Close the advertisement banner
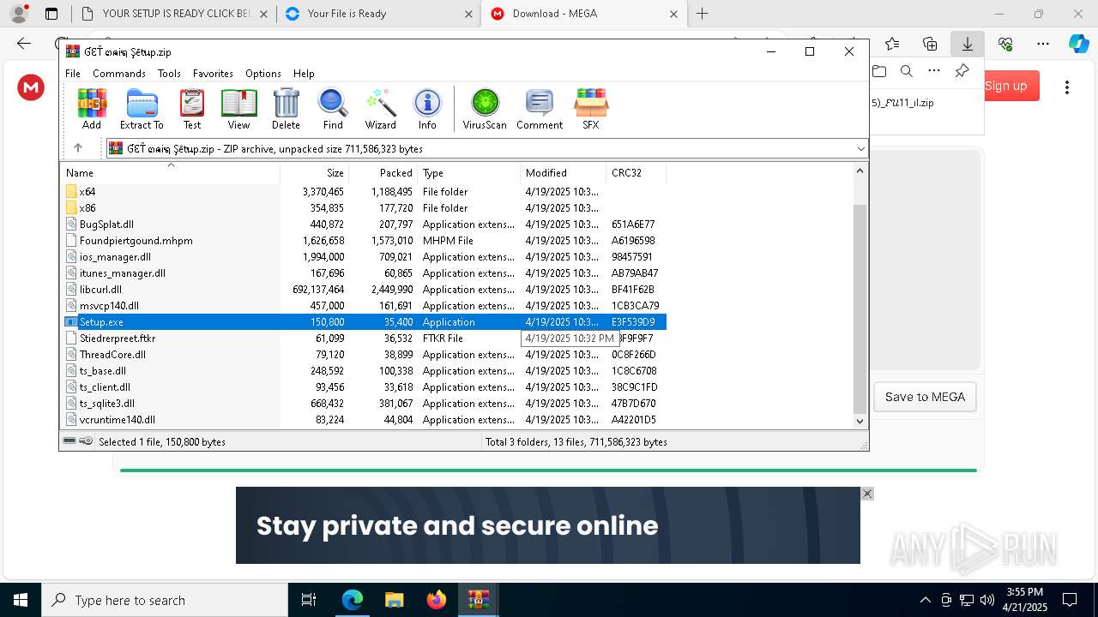Viewport: 1098px width, 617px height. pyautogui.click(x=867, y=494)
